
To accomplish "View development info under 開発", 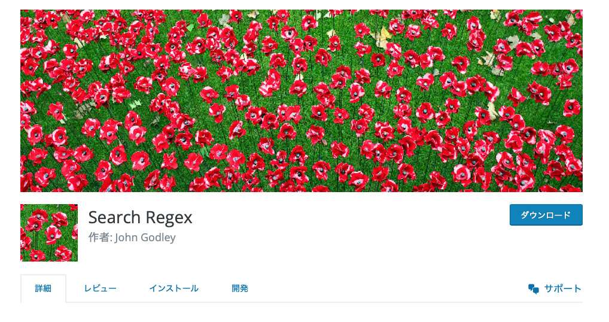I will click(240, 288).
